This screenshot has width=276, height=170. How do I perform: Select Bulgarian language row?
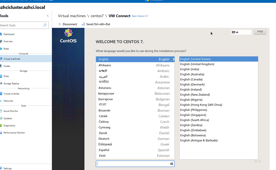tap(135, 99)
